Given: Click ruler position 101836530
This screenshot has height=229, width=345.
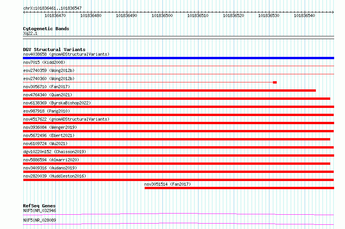Looking at the screenshot, I should tap(269, 15).
